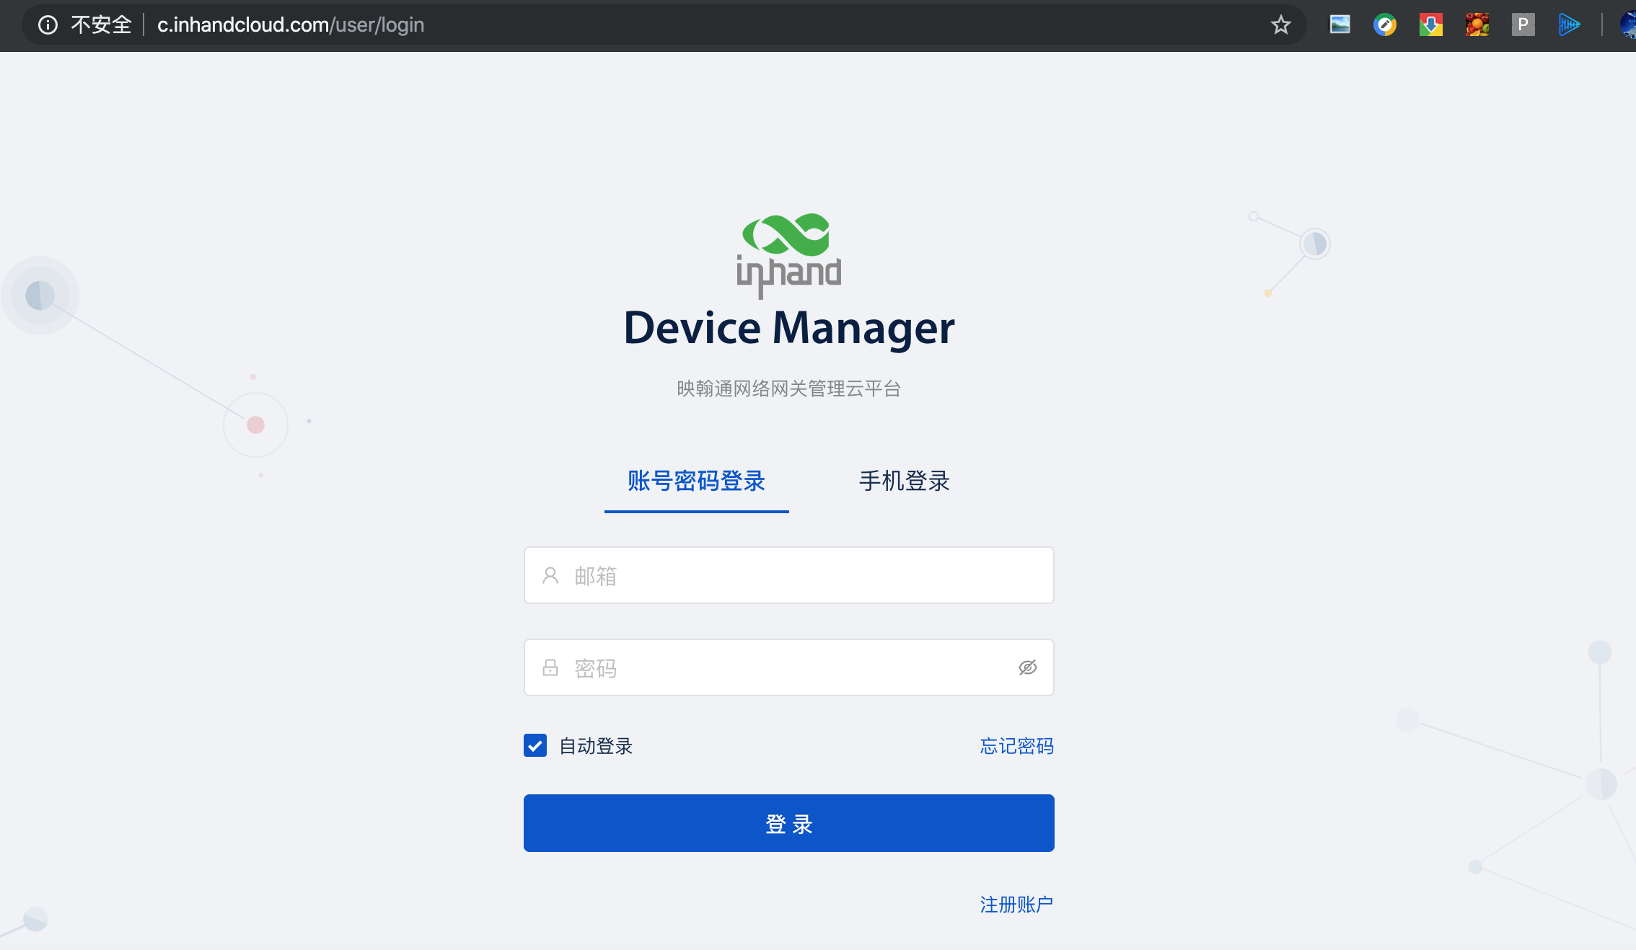Open the landscape picture extension icon
This screenshot has width=1636, height=950.
(1340, 25)
